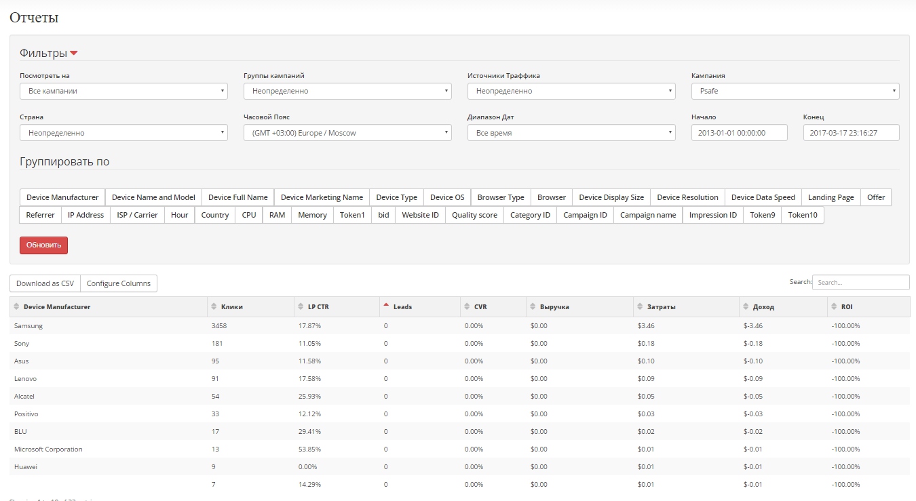
Task: Collapse the Фильтры section red arrow
Action: tap(74, 54)
